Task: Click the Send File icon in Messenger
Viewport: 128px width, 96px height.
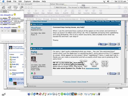Action: click(3, 8)
